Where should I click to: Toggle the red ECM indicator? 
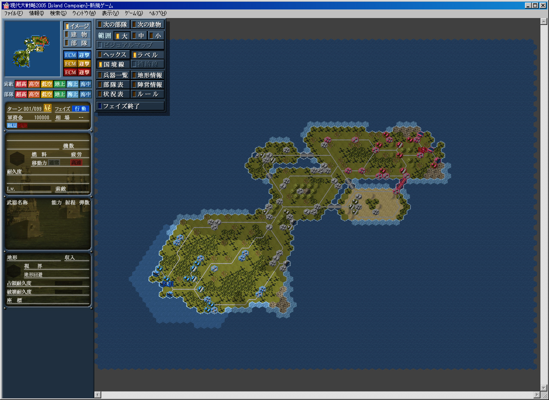click(70, 72)
